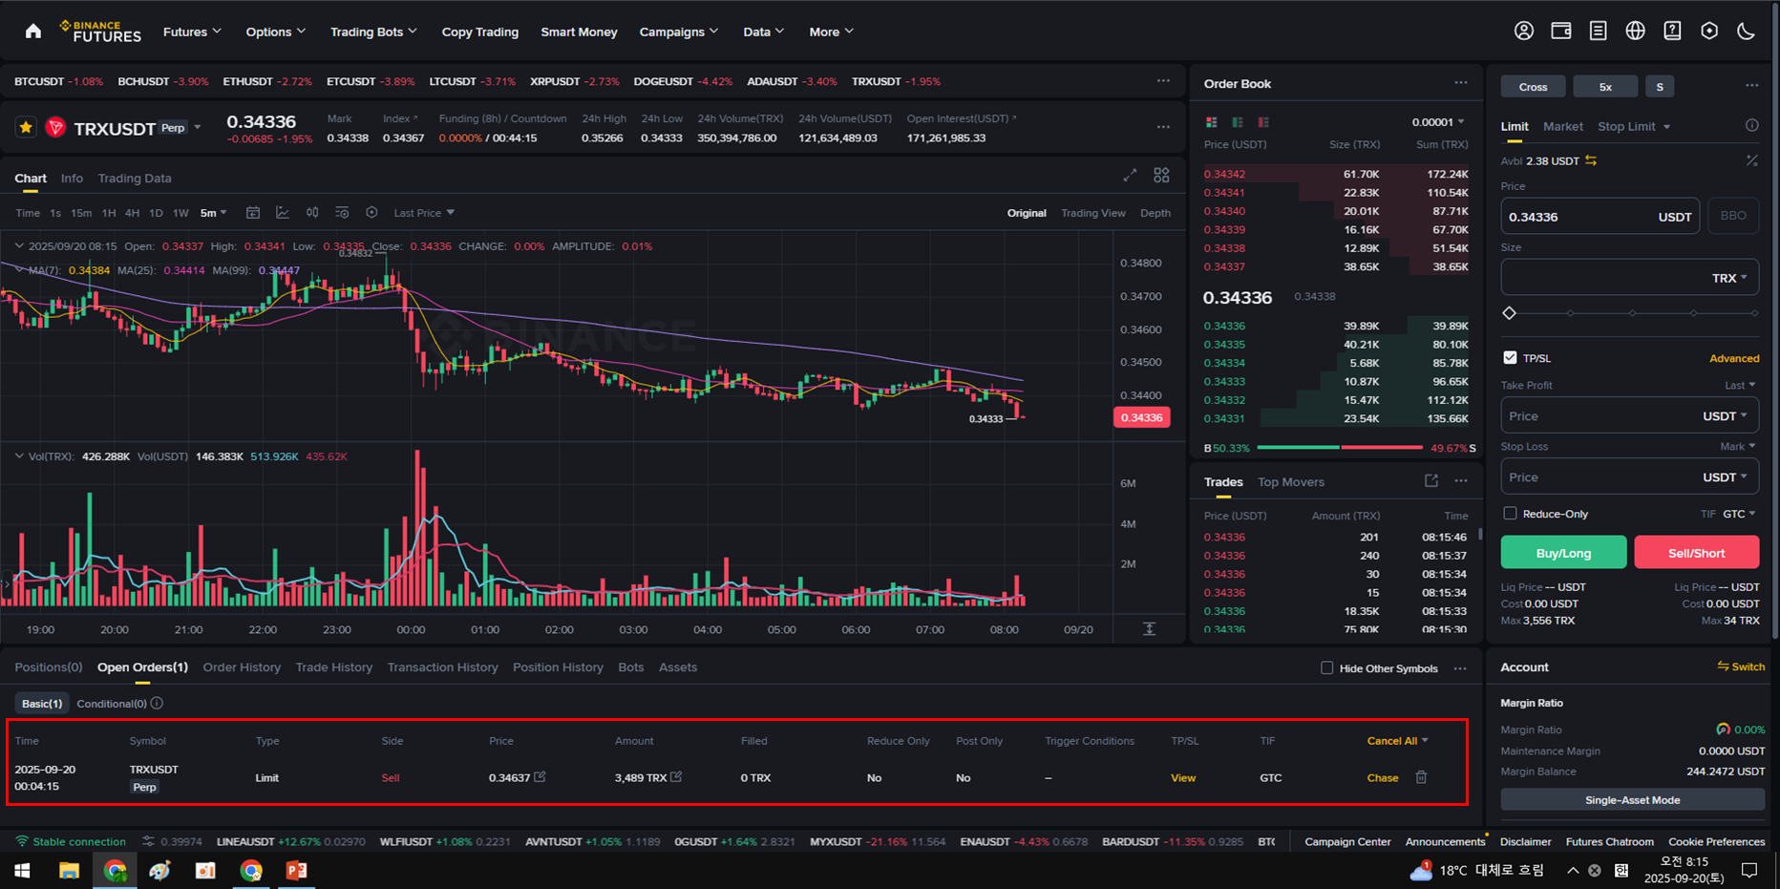Open the chart indicators icon
The height and width of the screenshot is (889, 1780).
click(x=283, y=213)
